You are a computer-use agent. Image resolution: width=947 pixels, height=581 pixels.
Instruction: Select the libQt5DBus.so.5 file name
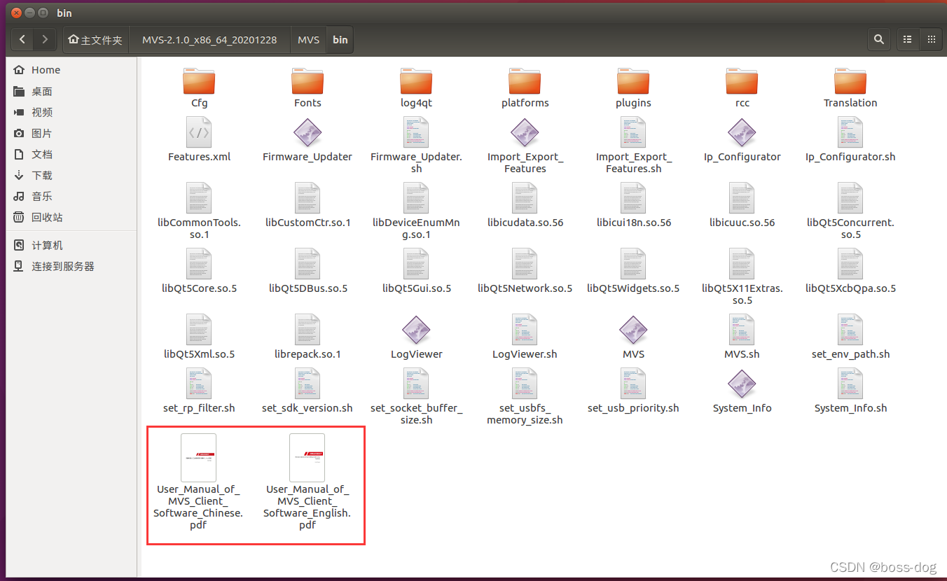coord(307,288)
